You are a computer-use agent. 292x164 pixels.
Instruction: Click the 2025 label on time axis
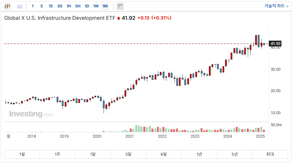(260, 136)
